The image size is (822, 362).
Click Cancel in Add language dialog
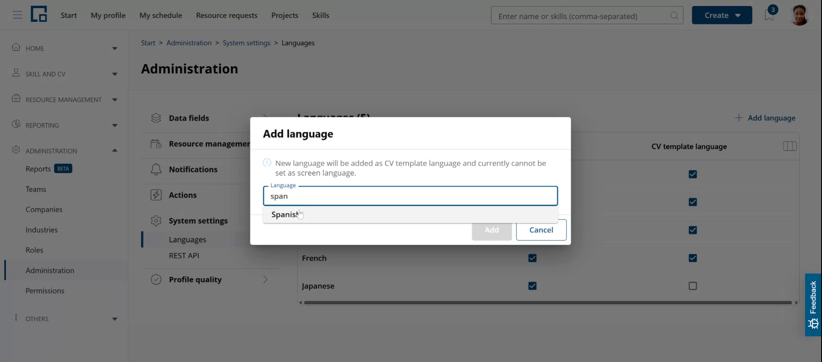pyautogui.click(x=541, y=230)
